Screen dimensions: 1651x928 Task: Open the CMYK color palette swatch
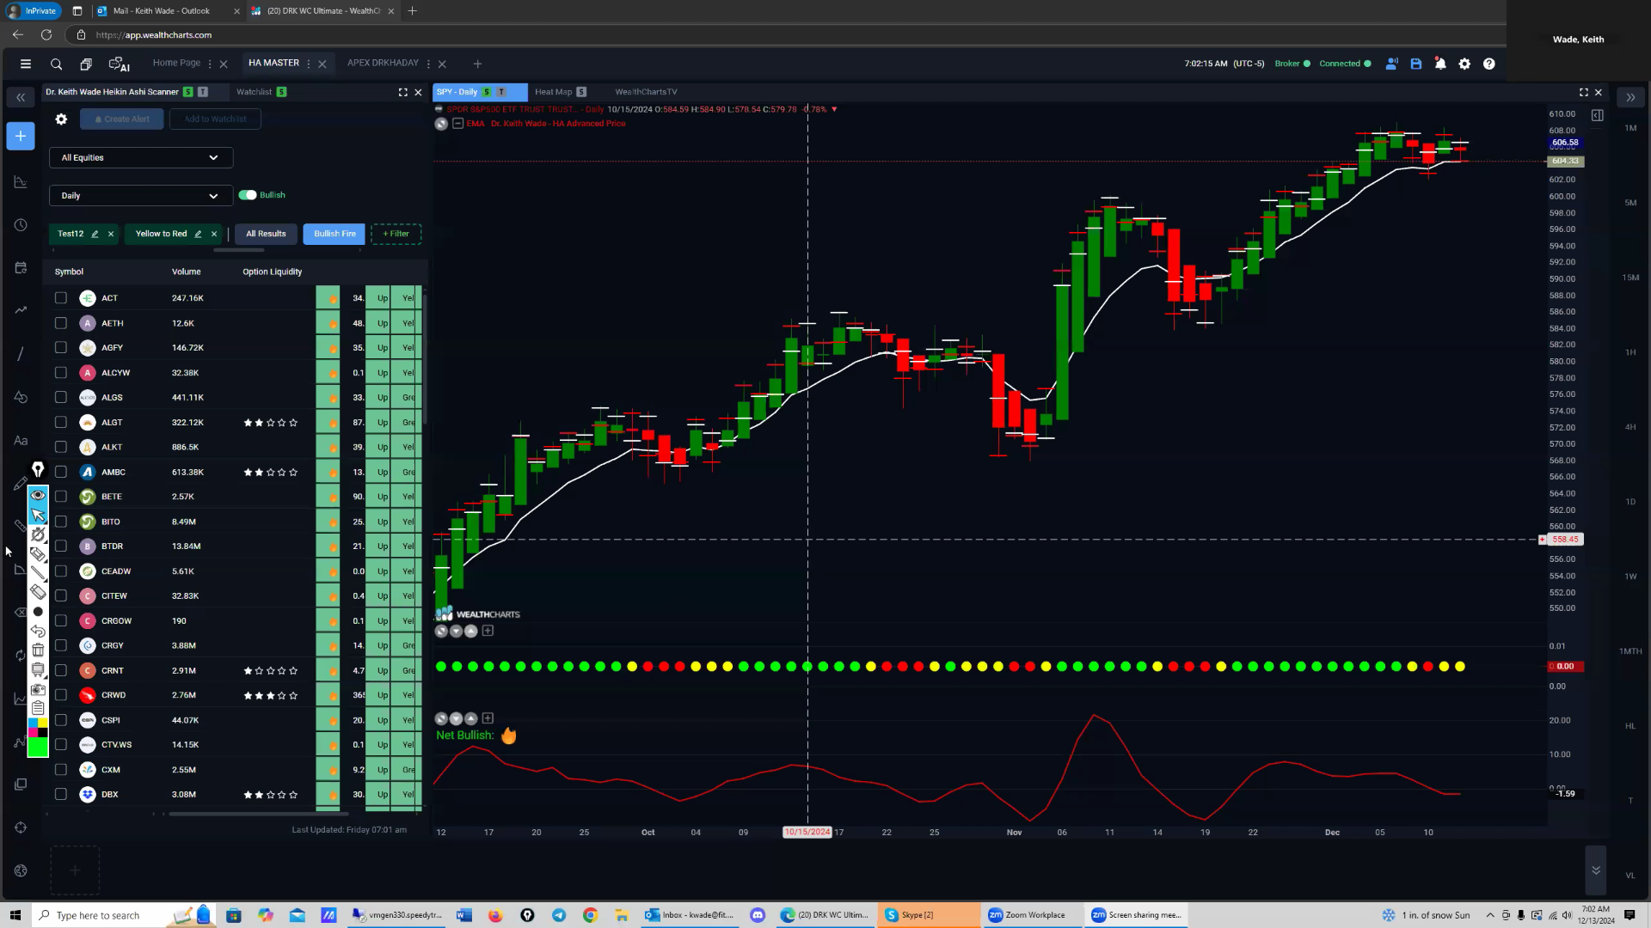[x=38, y=728]
